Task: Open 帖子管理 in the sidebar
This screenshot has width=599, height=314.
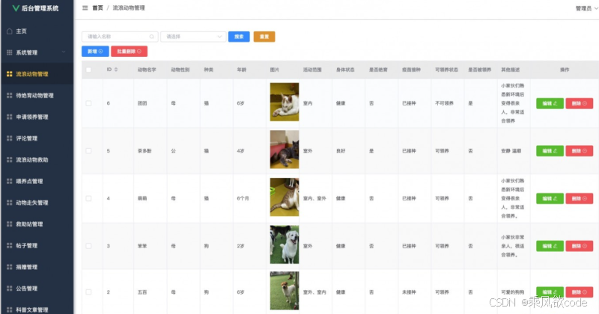Action: (x=37, y=245)
